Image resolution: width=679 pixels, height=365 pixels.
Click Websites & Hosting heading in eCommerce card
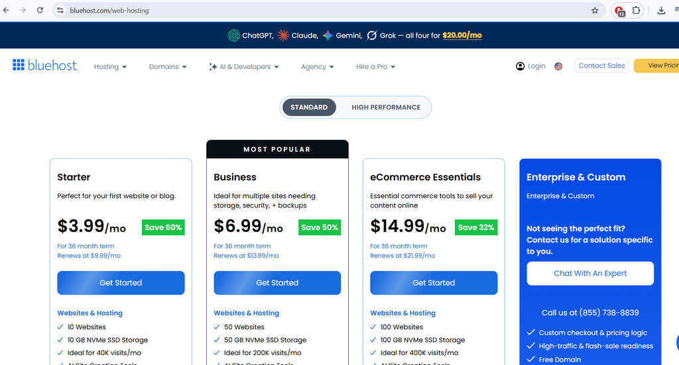[x=402, y=313]
